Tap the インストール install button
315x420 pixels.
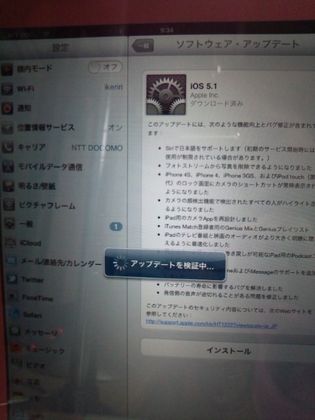point(228,350)
